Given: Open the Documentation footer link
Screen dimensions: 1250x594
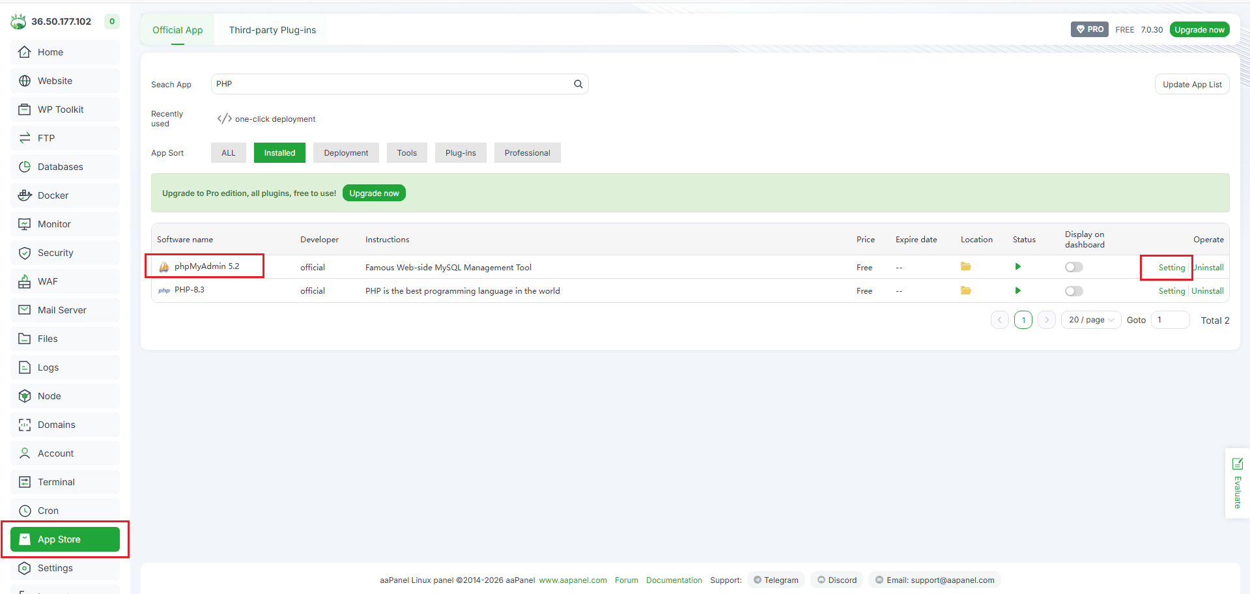Looking at the screenshot, I should tap(674, 580).
